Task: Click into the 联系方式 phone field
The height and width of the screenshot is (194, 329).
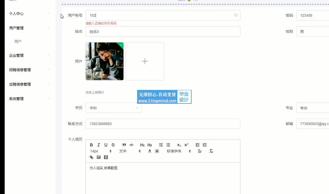Action: (163, 124)
